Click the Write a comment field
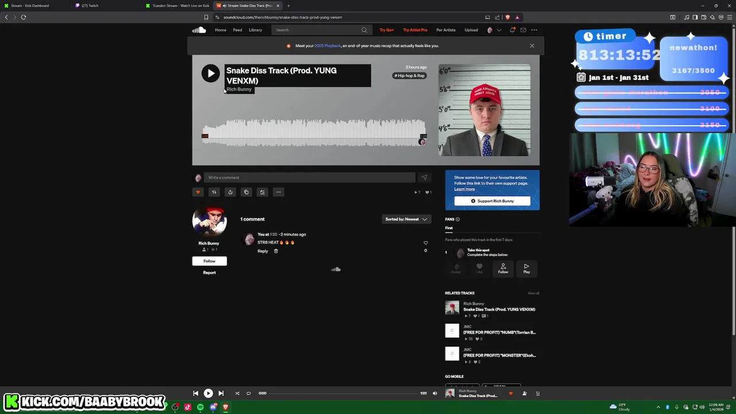736x414 pixels. 309,178
